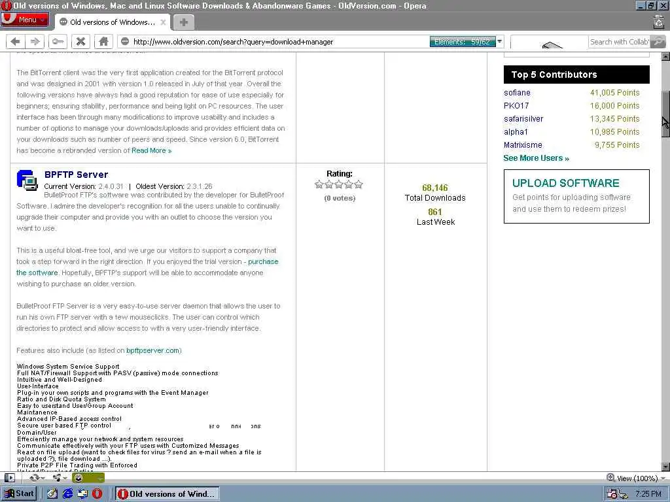Click the search magnifier button
Viewport: 670px width, 502px height.
click(x=658, y=42)
